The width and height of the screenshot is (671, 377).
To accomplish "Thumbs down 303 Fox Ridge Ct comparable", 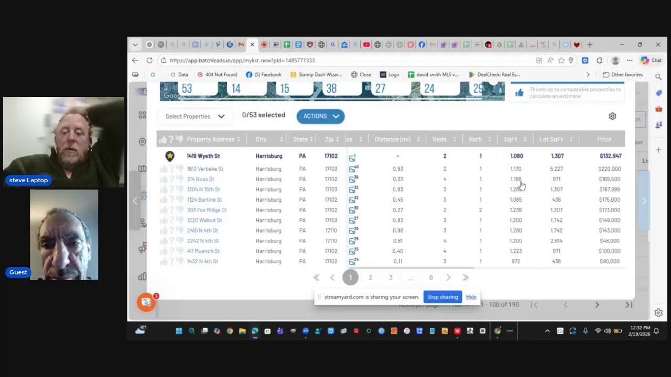I will (179, 210).
